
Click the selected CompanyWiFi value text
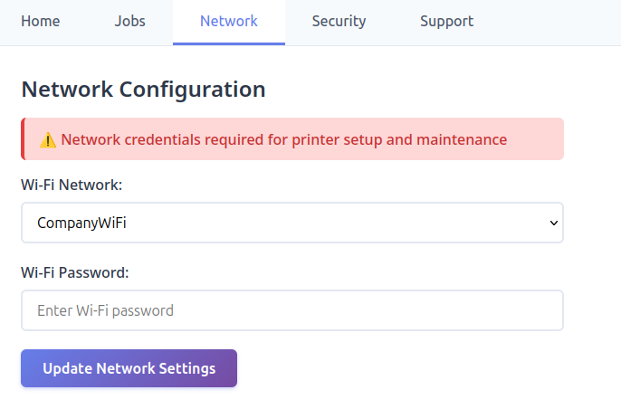click(x=81, y=223)
